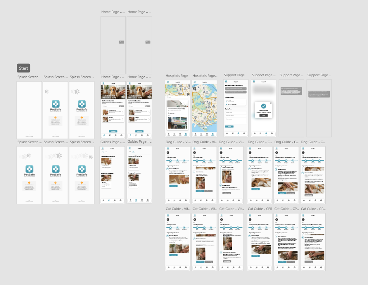Click name field in Support enquiry form
Viewport: 368px width, 285px height.
(236, 113)
